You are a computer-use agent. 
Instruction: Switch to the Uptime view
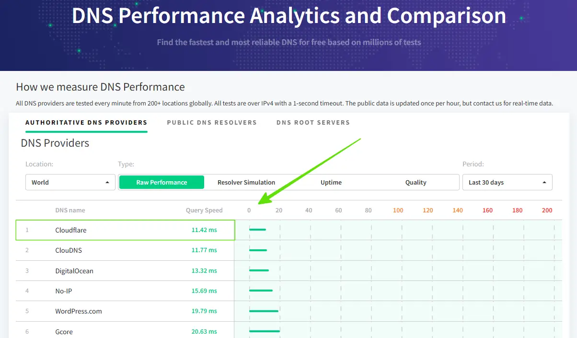click(331, 182)
